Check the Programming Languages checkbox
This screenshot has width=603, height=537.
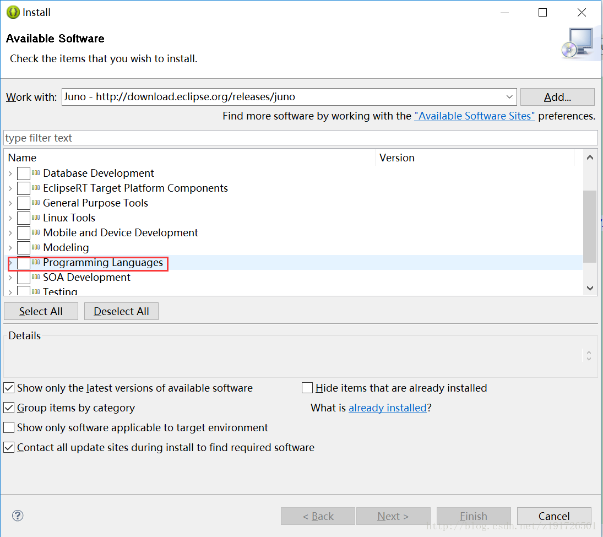[x=24, y=263]
